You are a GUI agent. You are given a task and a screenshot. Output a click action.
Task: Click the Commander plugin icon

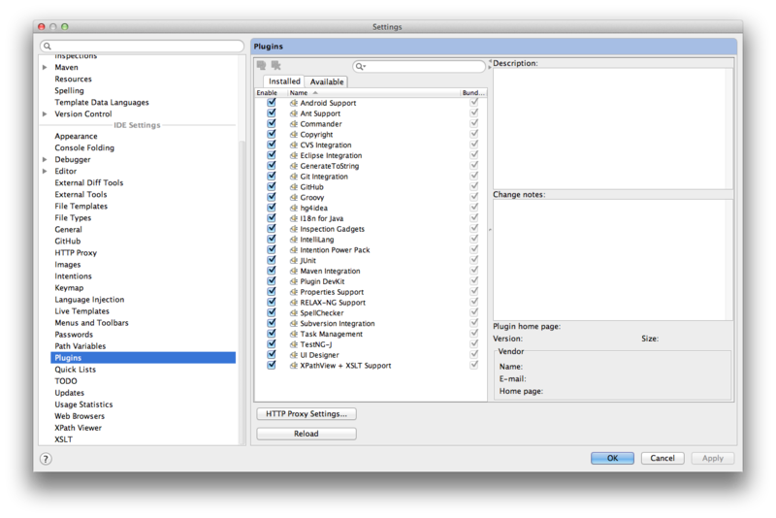pyautogui.click(x=294, y=124)
